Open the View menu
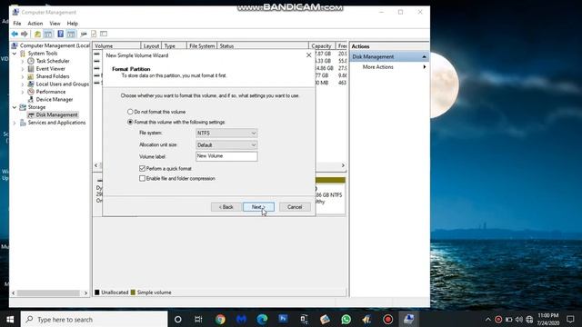This screenshot has width=582, height=327. [55, 24]
